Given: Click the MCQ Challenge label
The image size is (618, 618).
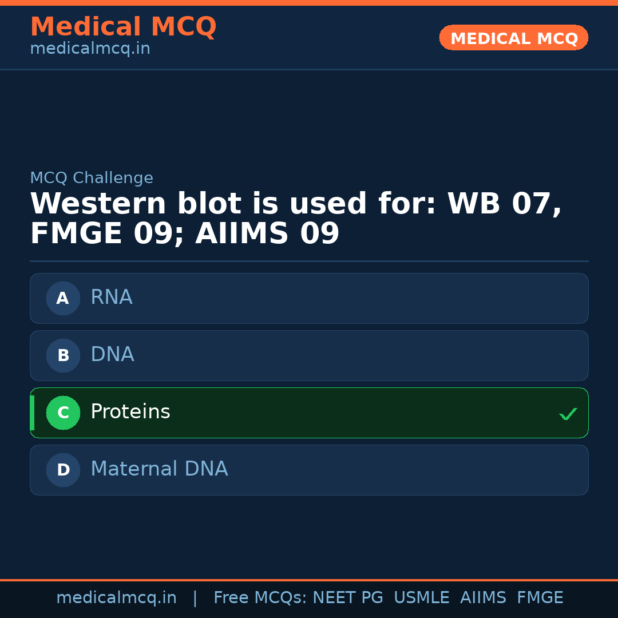Looking at the screenshot, I should click(92, 178).
